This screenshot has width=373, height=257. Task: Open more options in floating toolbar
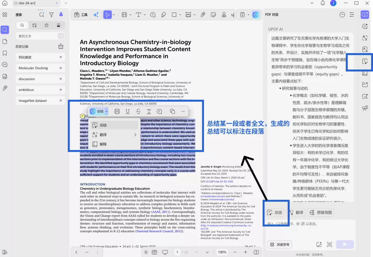point(183,111)
